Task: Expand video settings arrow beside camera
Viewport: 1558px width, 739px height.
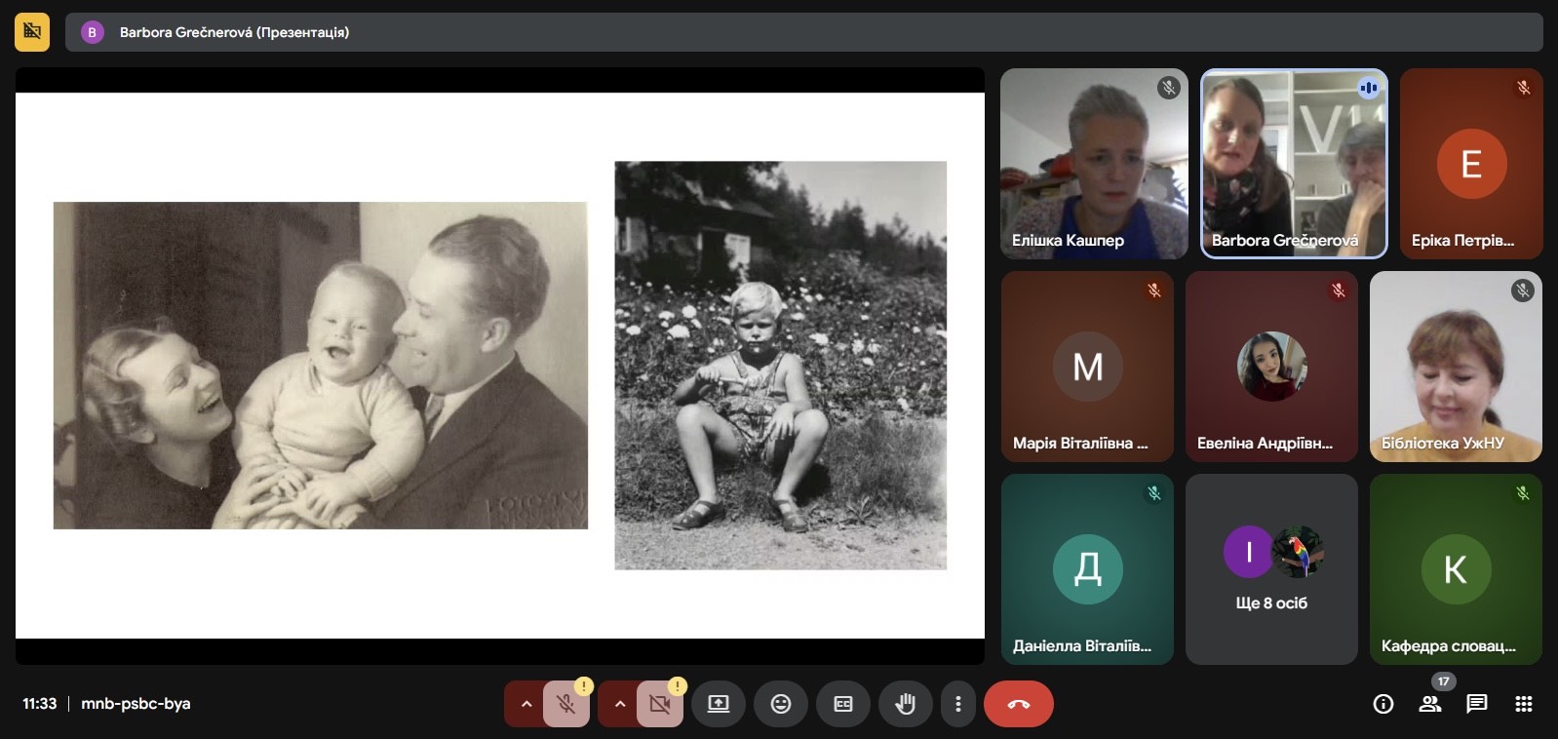Action: (619, 704)
